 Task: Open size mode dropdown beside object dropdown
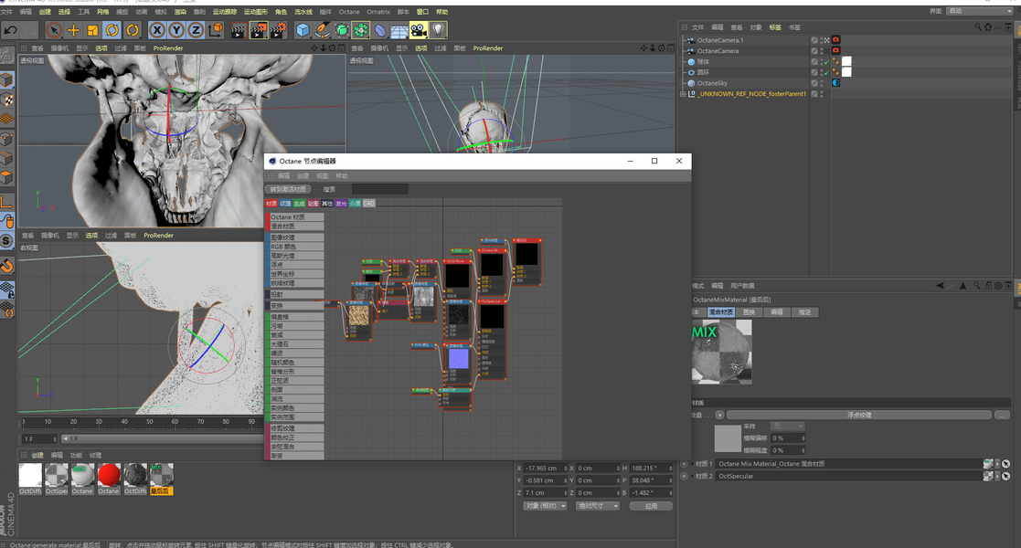coord(598,506)
